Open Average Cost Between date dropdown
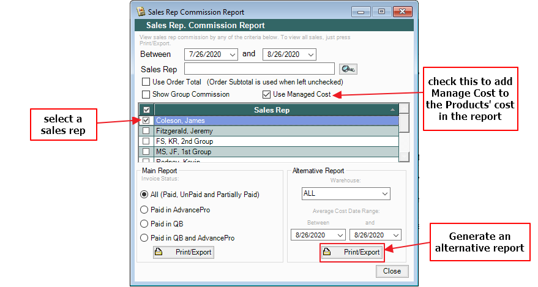Image resolution: width=538 pixels, height=287 pixels. 339,235
